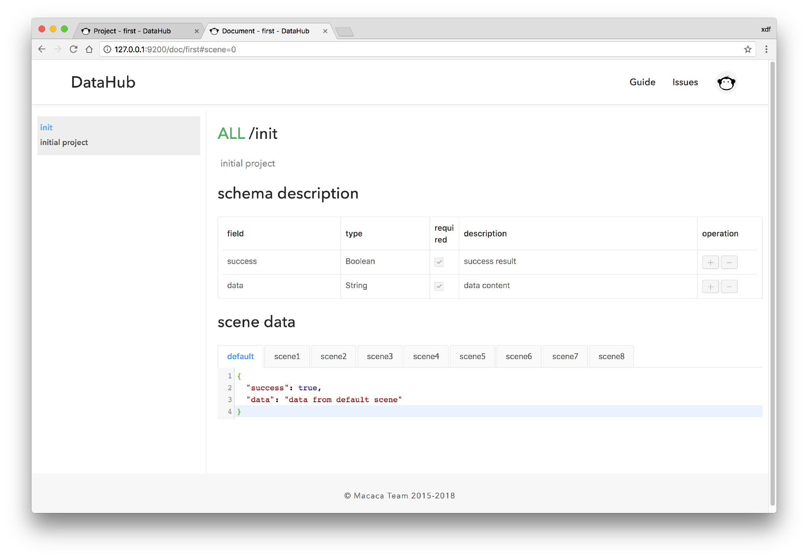Screen dimensions: 808x558
Task: Click the minus button in success row
Action: pos(729,262)
